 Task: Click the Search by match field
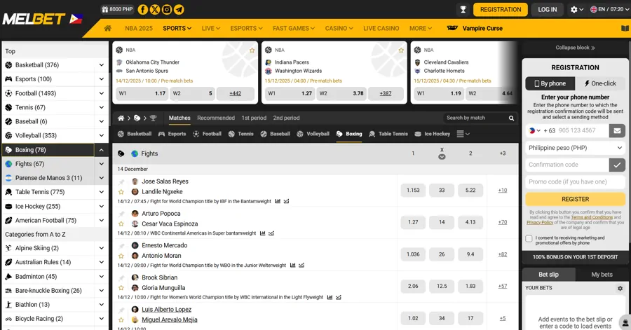477,118
